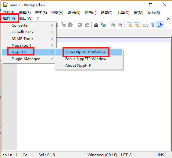The width and height of the screenshot is (172, 158).
Task: Click Windows (CR LF) status bar field
Action: 103,155
